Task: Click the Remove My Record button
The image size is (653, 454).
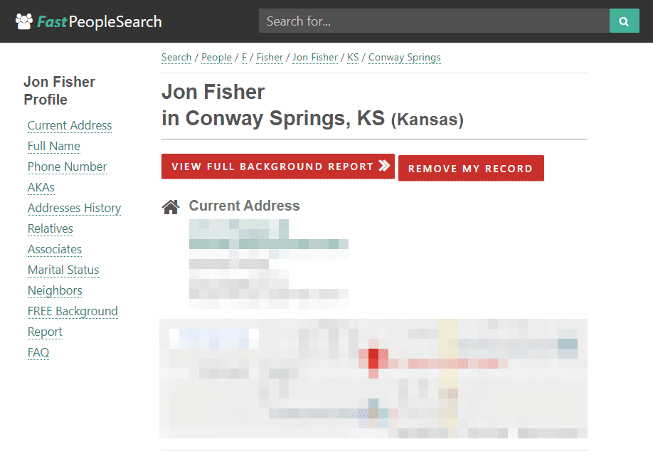Action: [470, 169]
